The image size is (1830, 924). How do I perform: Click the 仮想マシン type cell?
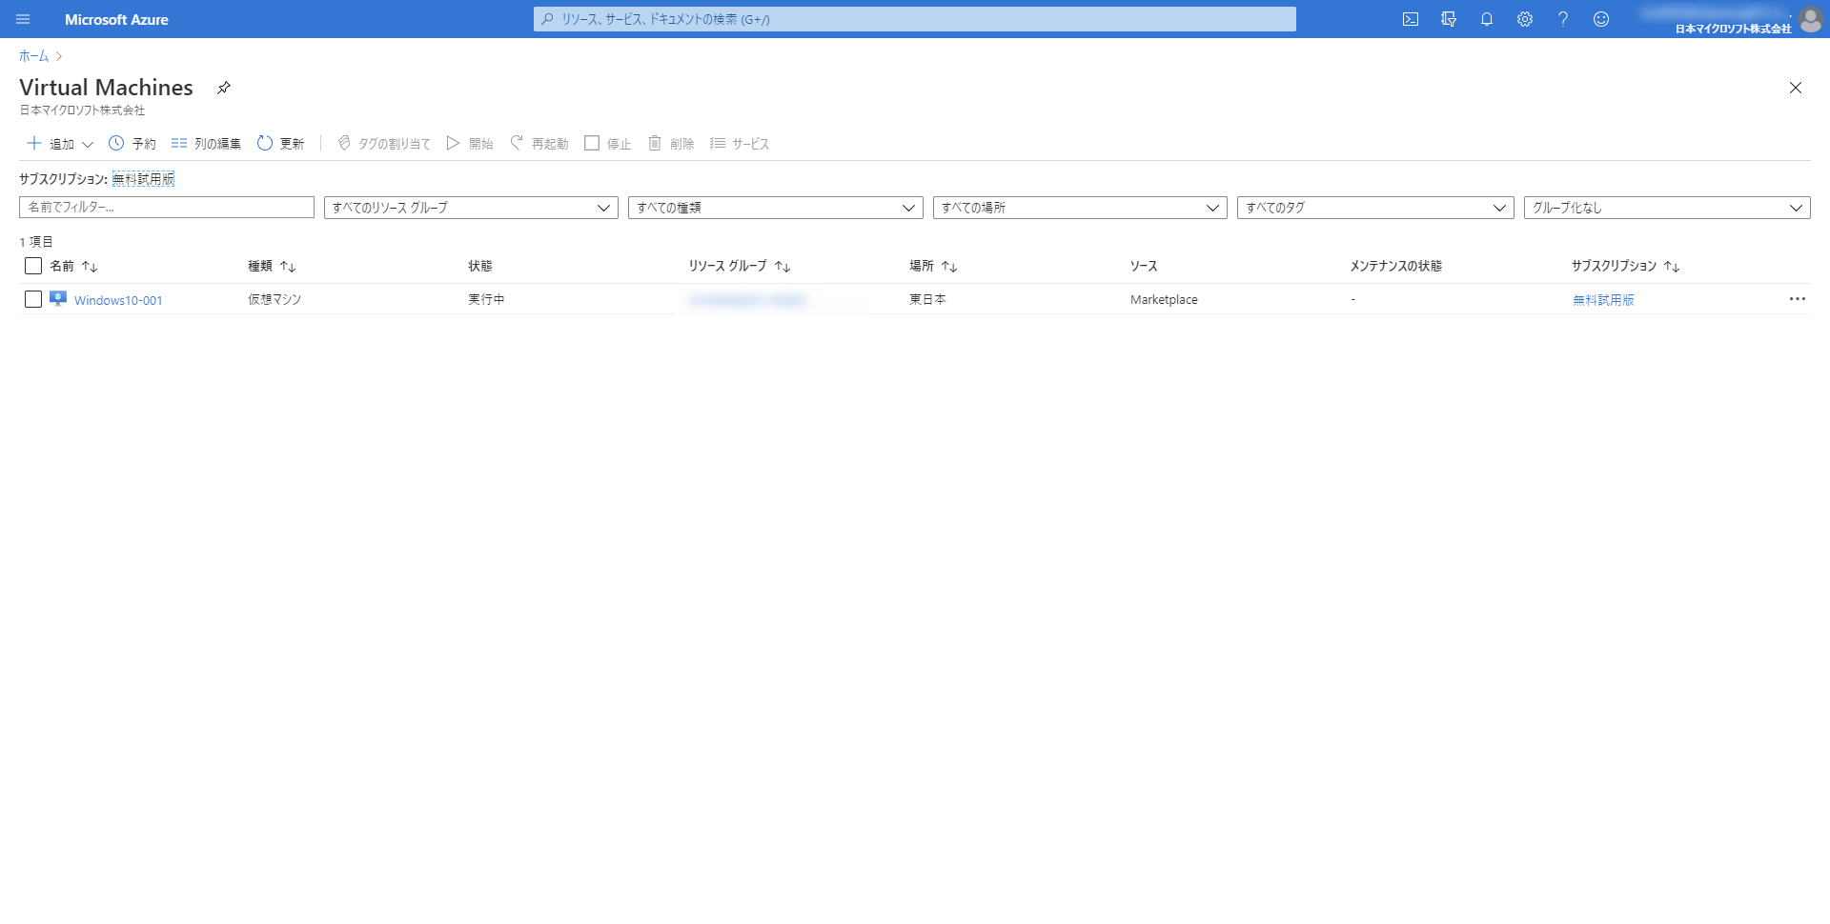click(x=274, y=299)
